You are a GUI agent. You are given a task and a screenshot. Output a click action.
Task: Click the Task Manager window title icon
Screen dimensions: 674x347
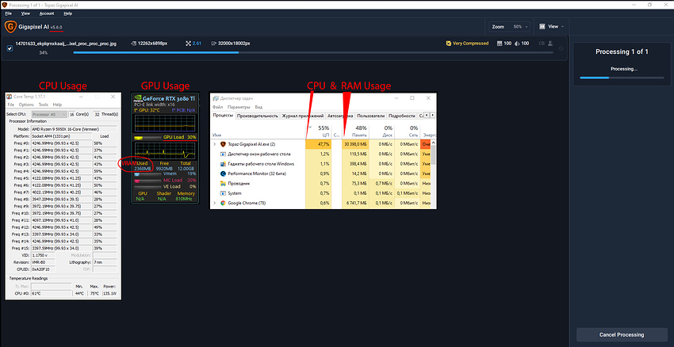[216, 98]
